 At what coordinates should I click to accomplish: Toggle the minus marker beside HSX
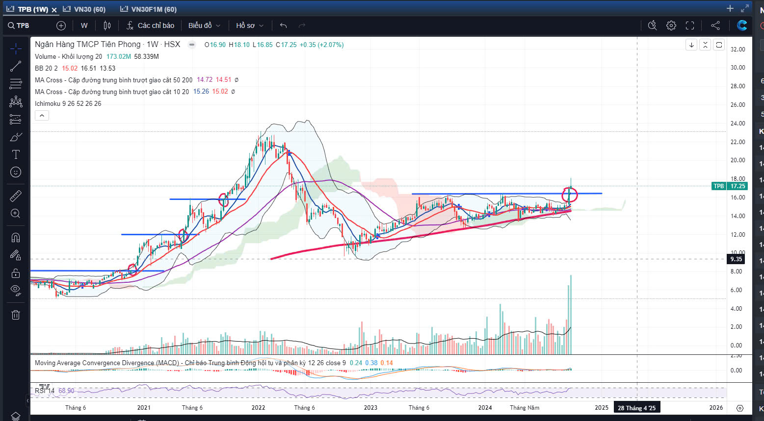pos(192,45)
